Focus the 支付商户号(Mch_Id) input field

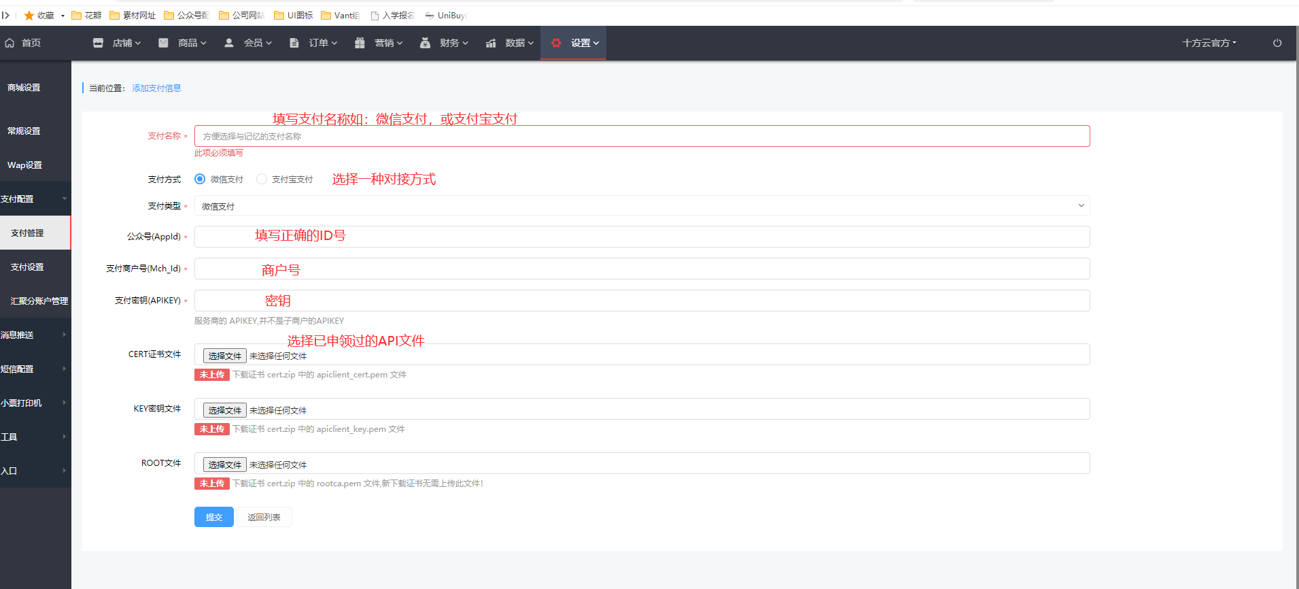642,269
